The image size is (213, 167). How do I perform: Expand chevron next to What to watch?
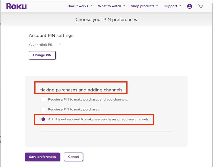click(x=124, y=6)
